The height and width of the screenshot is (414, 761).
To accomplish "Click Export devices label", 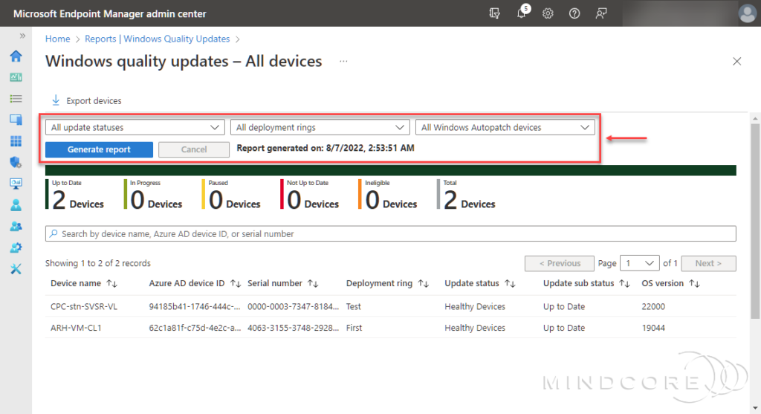I will tap(94, 100).
